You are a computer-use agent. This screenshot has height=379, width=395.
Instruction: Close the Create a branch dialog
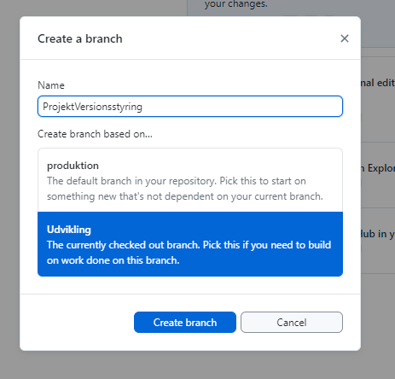point(345,38)
